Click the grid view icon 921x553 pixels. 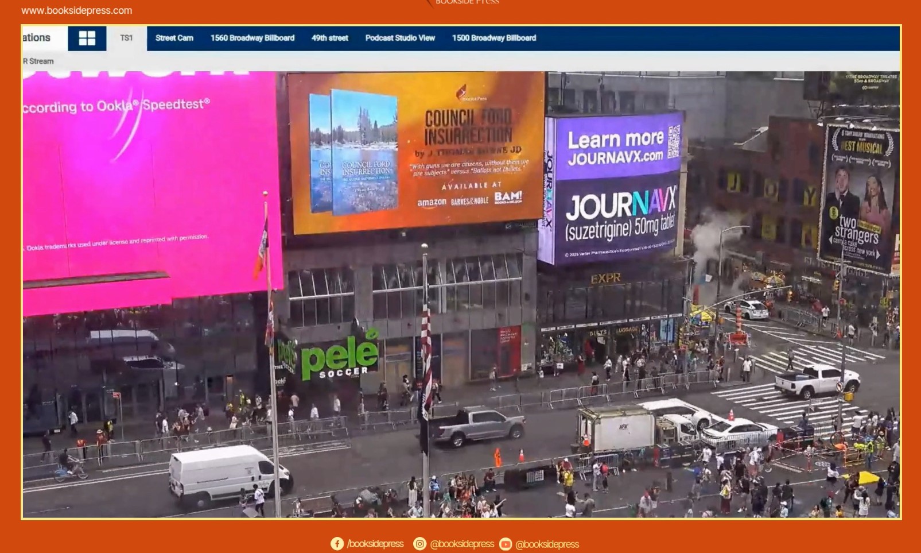coord(87,38)
